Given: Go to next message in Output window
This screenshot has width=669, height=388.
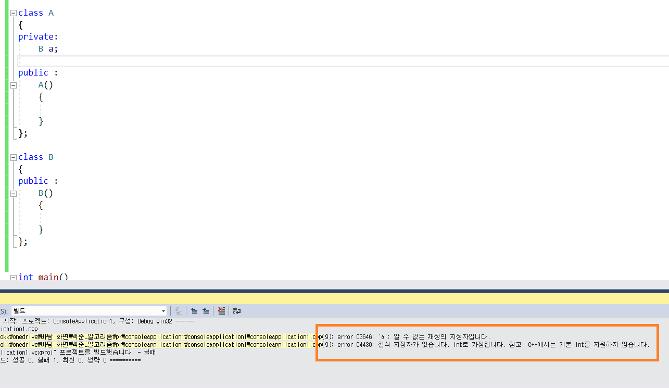Looking at the screenshot, I should pyautogui.click(x=206, y=311).
